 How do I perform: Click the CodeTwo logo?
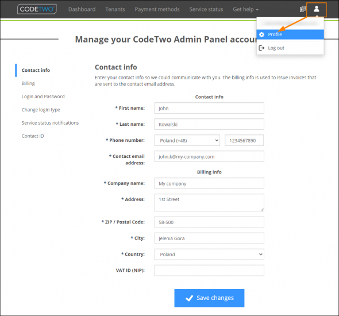tap(37, 9)
